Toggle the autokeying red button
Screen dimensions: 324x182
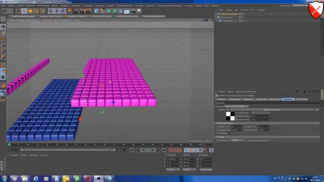[175, 150]
